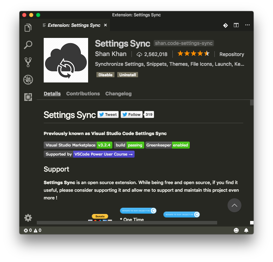Click the 'Previously known as Visual Studio Code Settings Sync' line
This screenshot has height=262, width=273.
coord(105,134)
